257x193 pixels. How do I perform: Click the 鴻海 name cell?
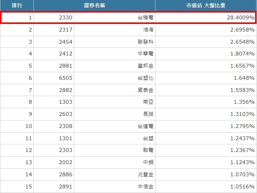[148, 30]
